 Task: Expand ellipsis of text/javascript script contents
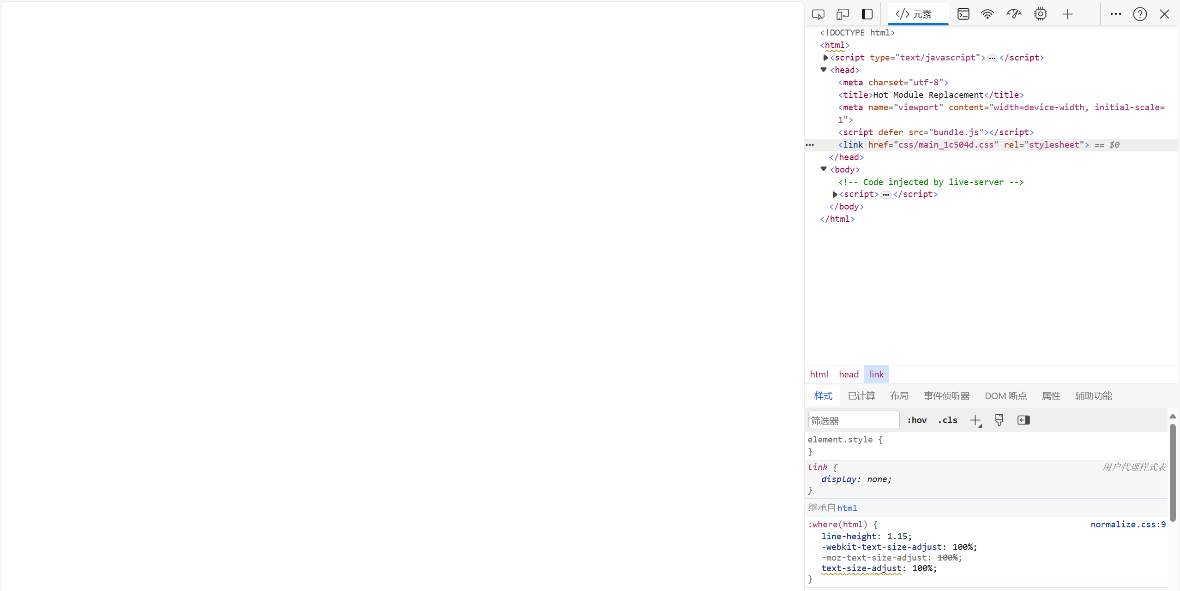(x=992, y=58)
